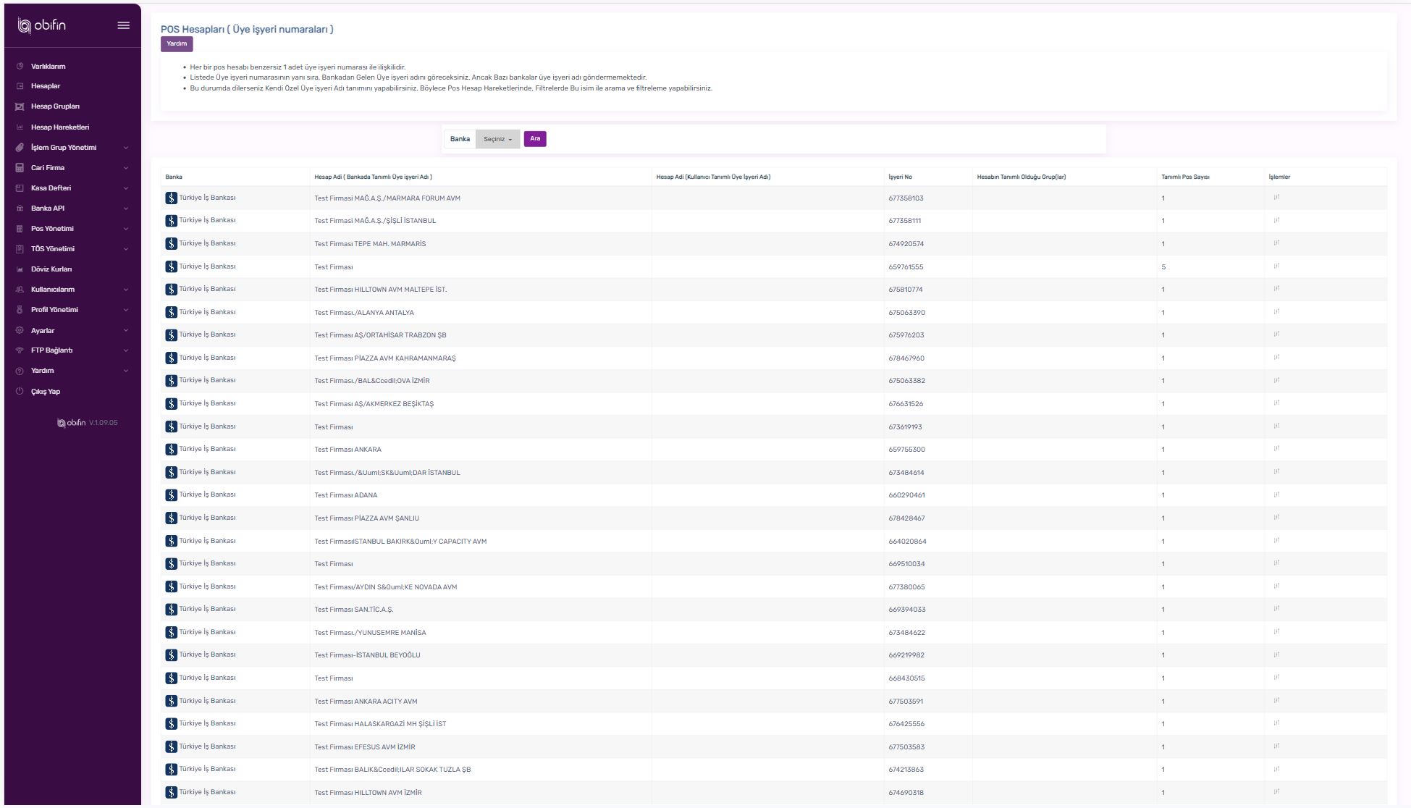Open Hesap Hareketleri in the sidebar
The width and height of the screenshot is (1411, 808).
pos(60,127)
